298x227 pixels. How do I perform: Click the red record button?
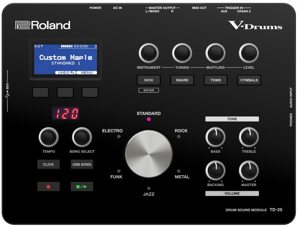(48, 187)
